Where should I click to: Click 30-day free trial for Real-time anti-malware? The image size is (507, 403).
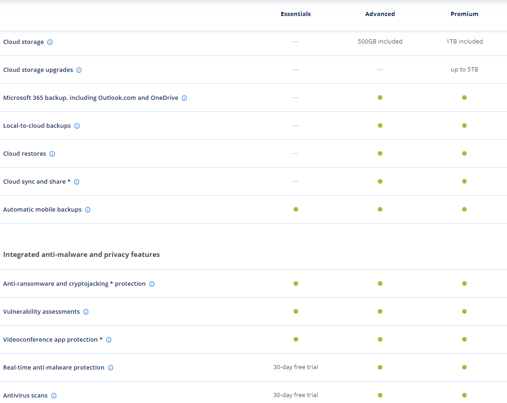coord(295,367)
